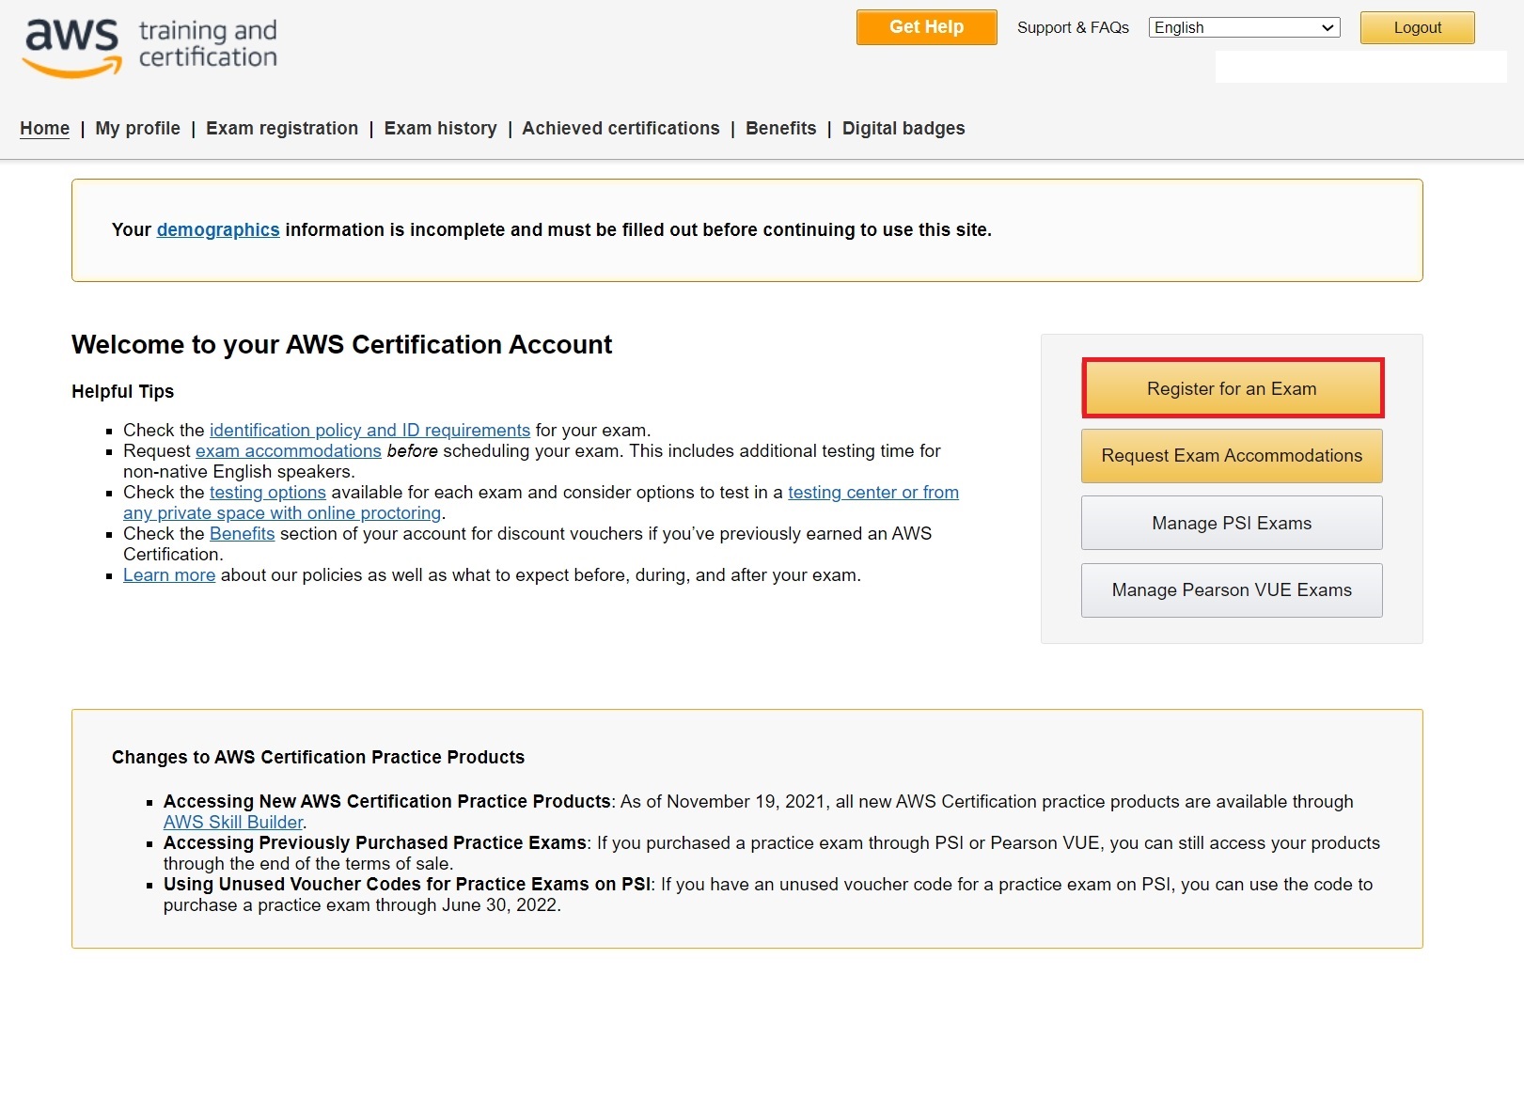Select Accessing New AWS Certification Practice Products text
The width and height of the screenshot is (1524, 1100).
click(x=387, y=802)
